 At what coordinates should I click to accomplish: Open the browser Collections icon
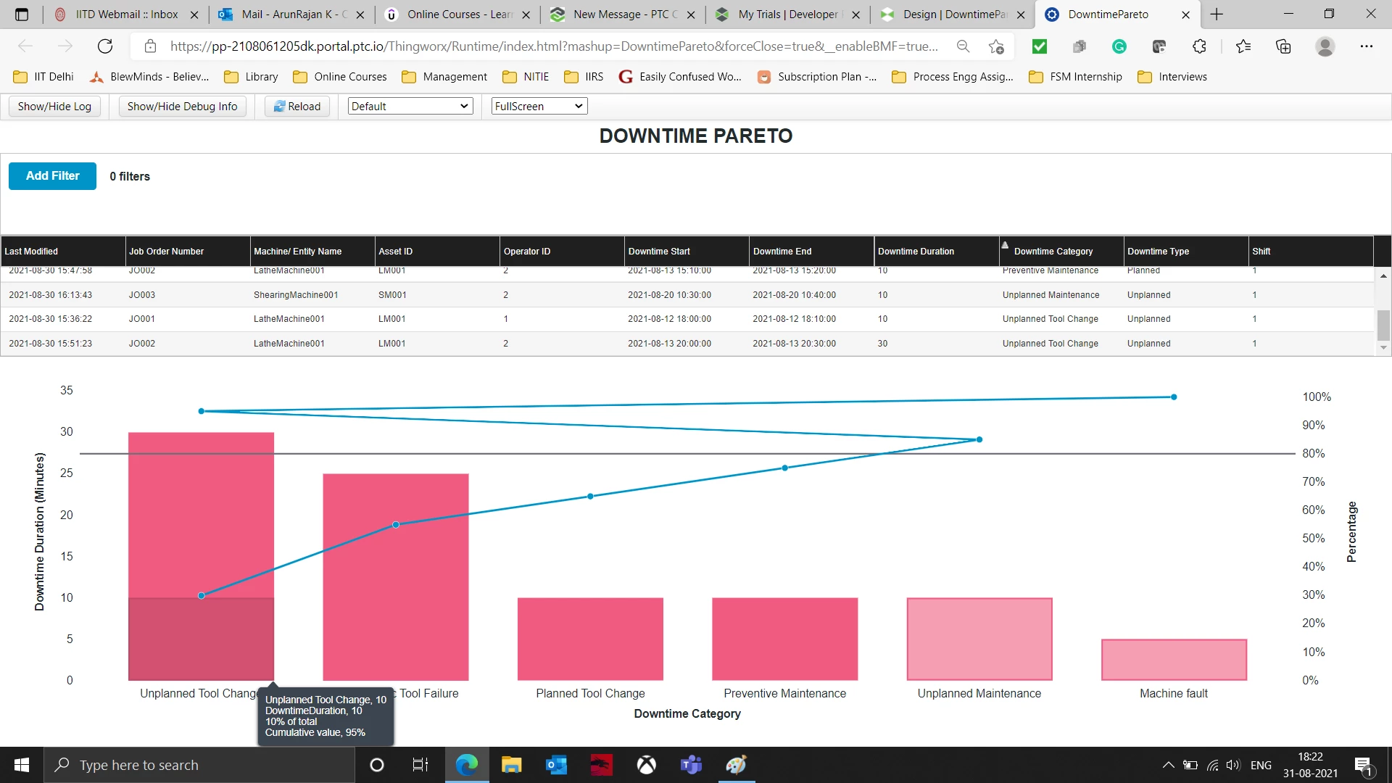(x=1283, y=46)
